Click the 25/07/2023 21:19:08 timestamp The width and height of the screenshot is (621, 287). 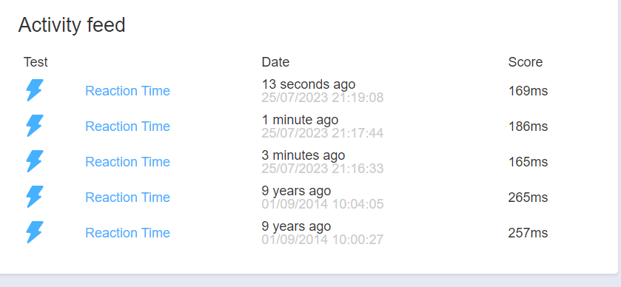[323, 98]
